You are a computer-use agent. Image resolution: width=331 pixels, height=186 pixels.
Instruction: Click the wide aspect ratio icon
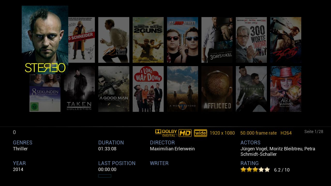[200, 133]
